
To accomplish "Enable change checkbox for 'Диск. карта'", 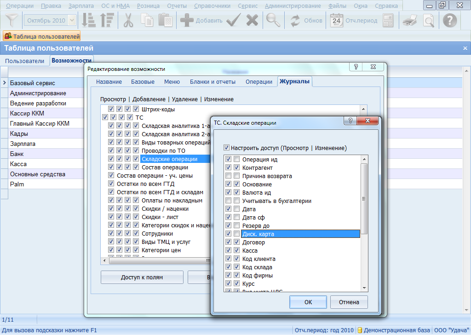I will [236, 234].
